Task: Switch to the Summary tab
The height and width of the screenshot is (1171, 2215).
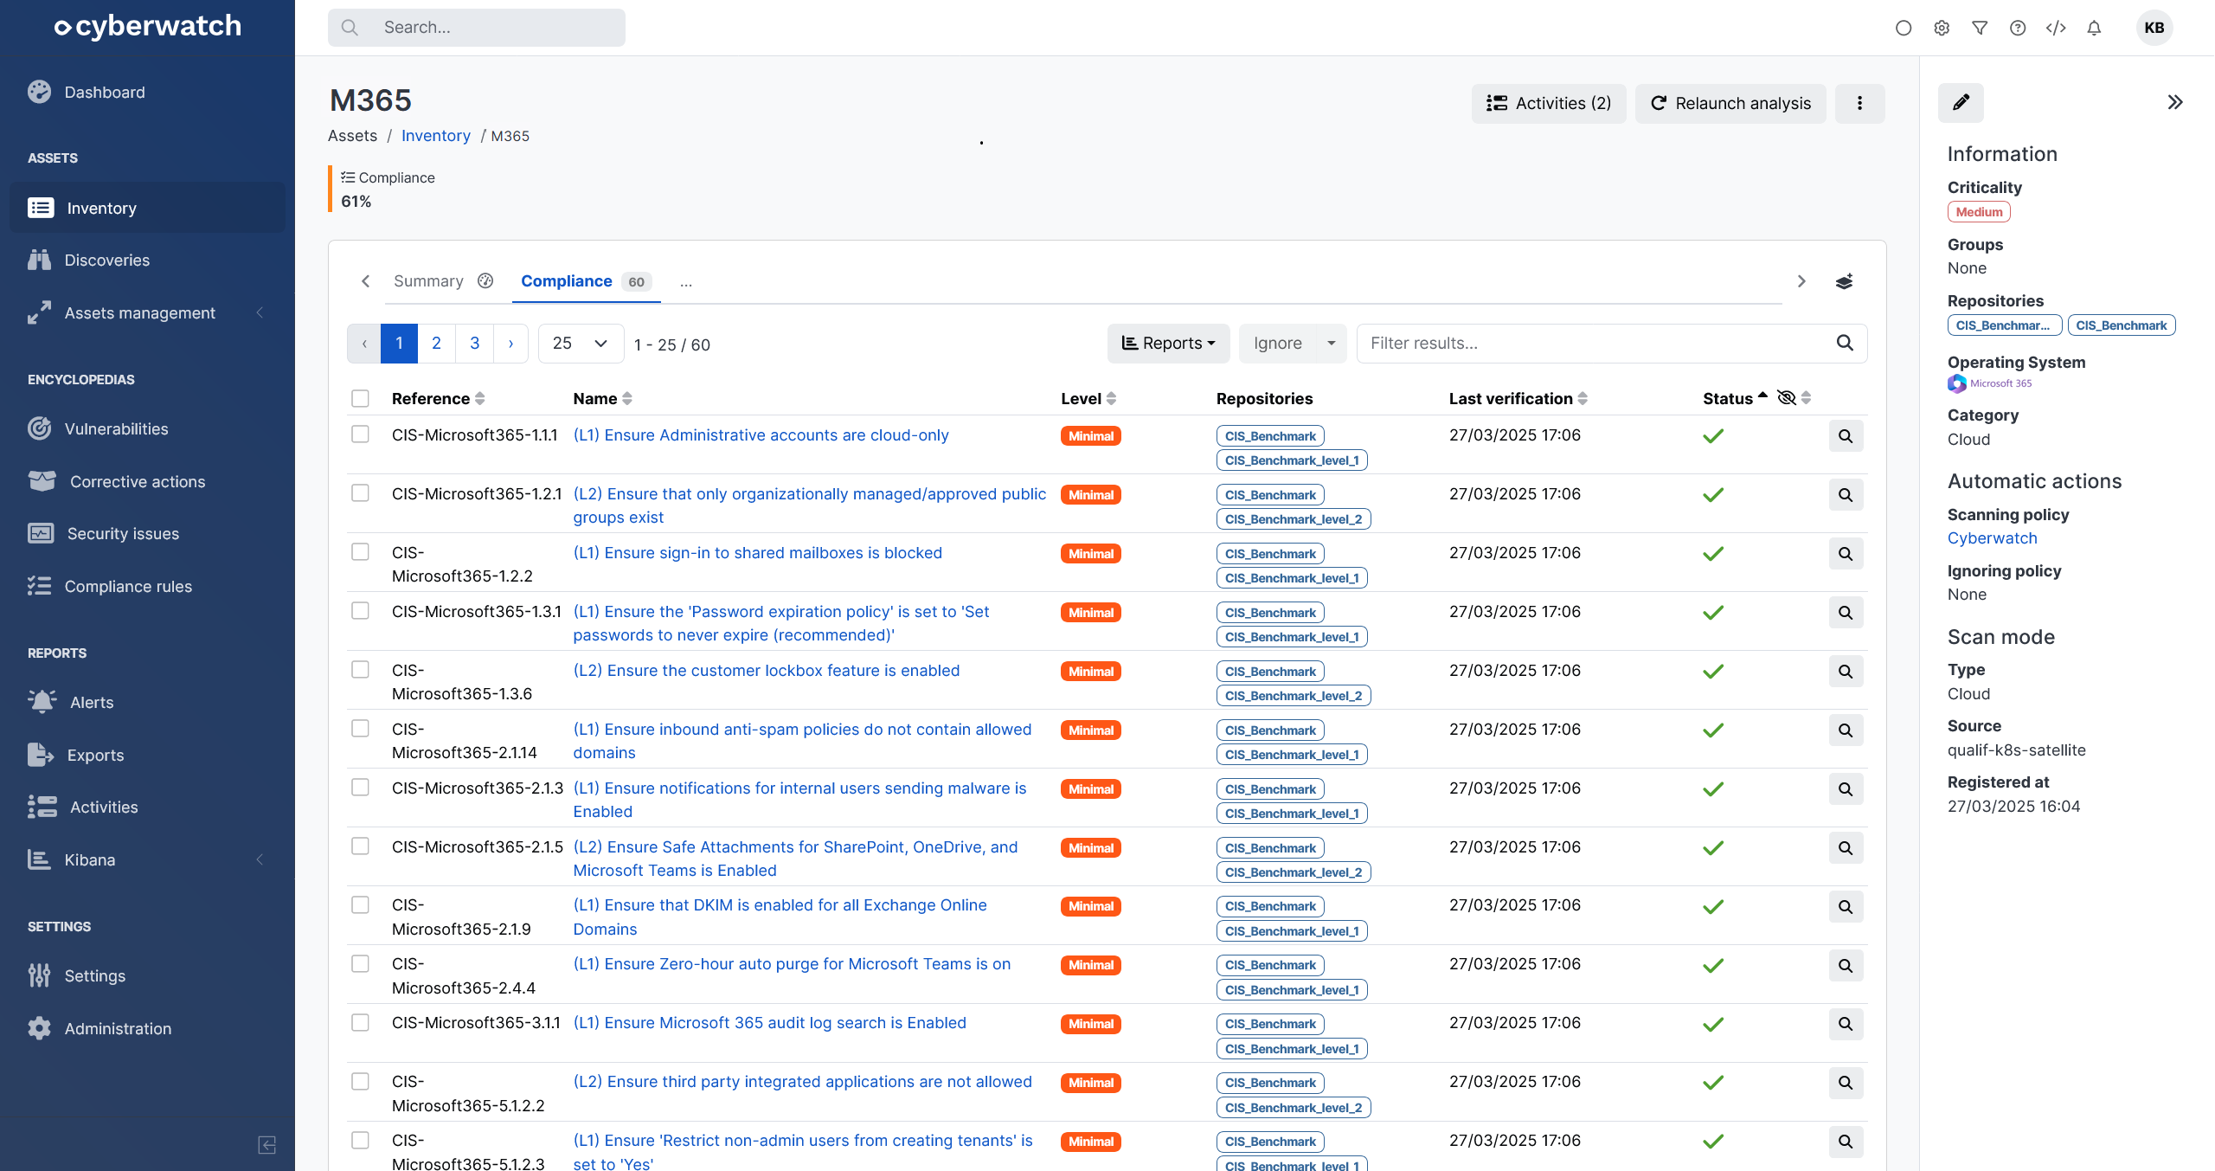Action: point(443,280)
